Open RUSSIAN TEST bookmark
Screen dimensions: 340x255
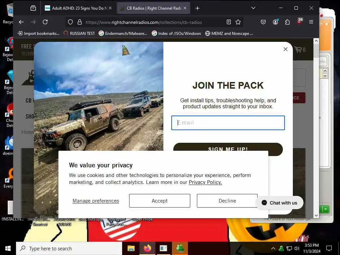tap(79, 34)
